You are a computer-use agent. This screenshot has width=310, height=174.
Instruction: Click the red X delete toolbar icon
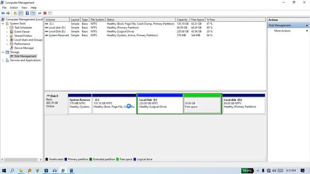45,13
